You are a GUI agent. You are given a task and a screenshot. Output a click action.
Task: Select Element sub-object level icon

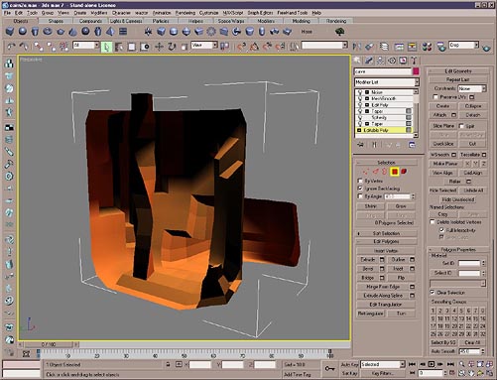[x=404, y=172]
